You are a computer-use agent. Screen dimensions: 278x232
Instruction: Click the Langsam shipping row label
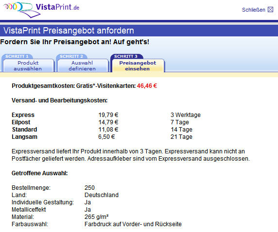pyautogui.click(x=24, y=137)
